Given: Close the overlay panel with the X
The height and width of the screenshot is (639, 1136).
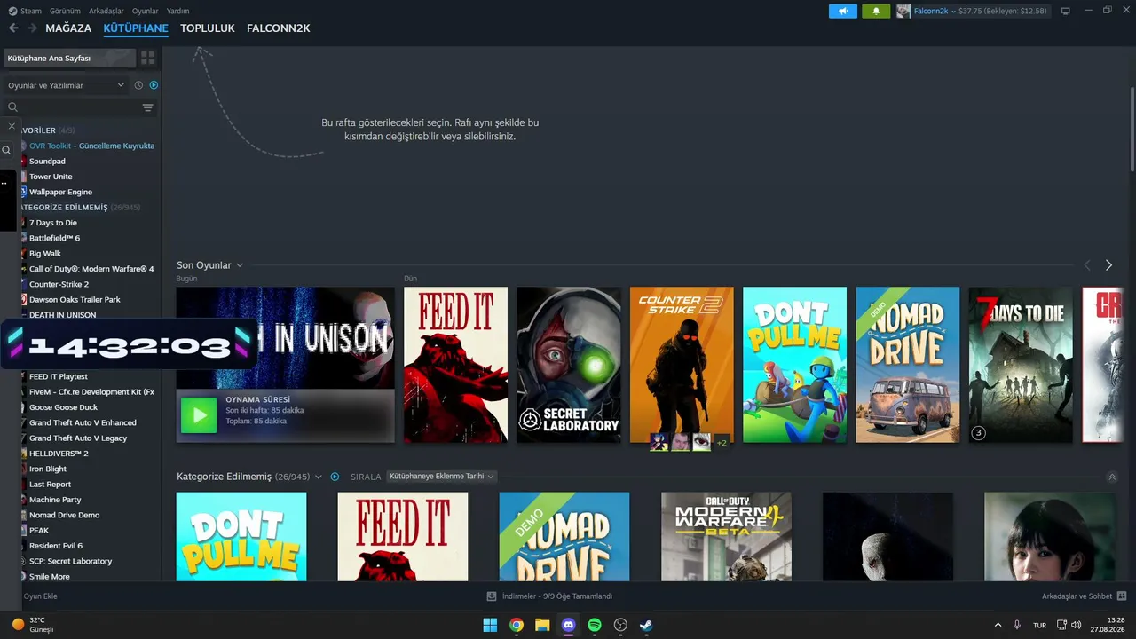Looking at the screenshot, I should click(x=12, y=126).
